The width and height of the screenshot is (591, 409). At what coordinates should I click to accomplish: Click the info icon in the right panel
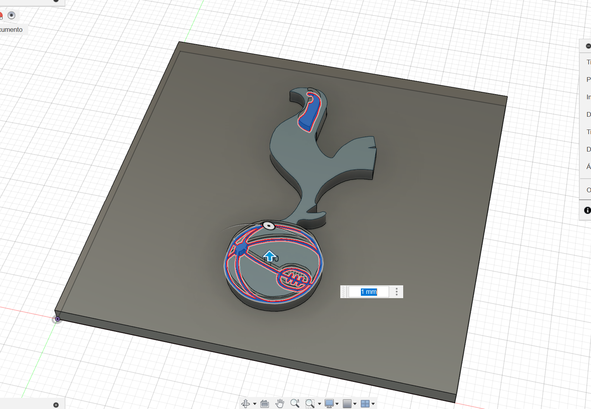pyautogui.click(x=588, y=210)
